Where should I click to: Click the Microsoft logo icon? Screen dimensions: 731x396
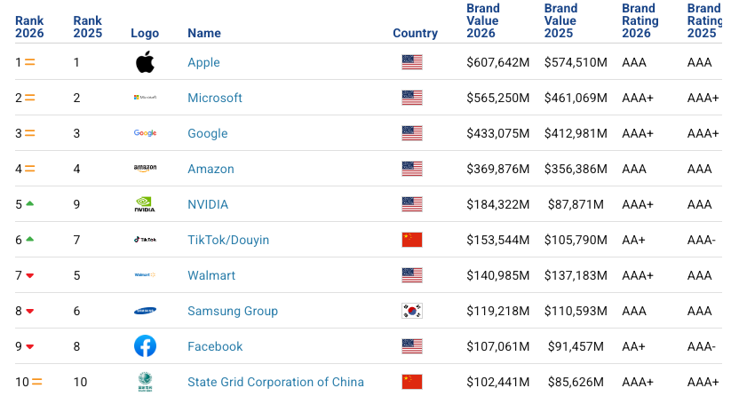(145, 98)
